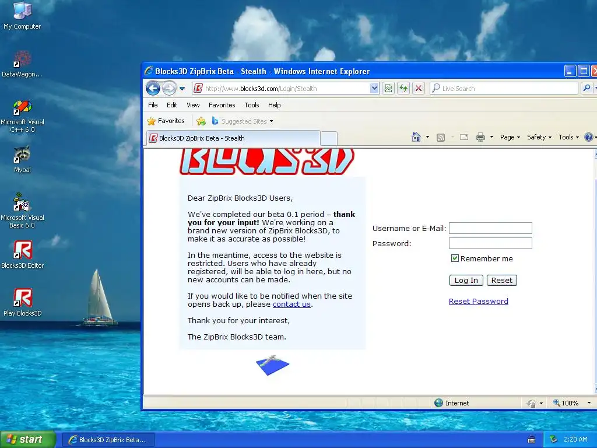Click the Windows start button
Screen dimensions: 597x448
(27, 440)
